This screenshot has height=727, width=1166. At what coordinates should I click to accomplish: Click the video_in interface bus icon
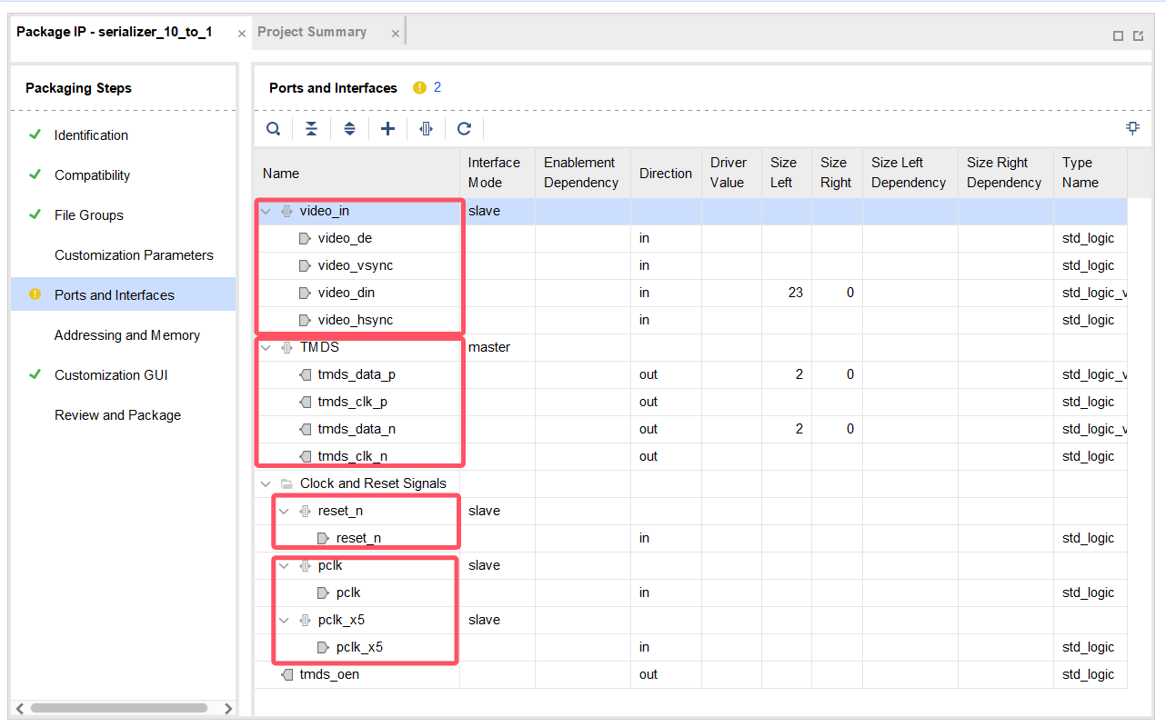coord(287,211)
